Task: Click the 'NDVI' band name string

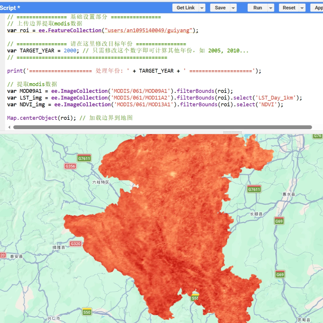Action: 268,105
